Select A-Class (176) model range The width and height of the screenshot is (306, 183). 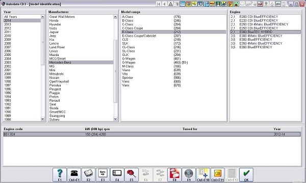tap(174, 17)
